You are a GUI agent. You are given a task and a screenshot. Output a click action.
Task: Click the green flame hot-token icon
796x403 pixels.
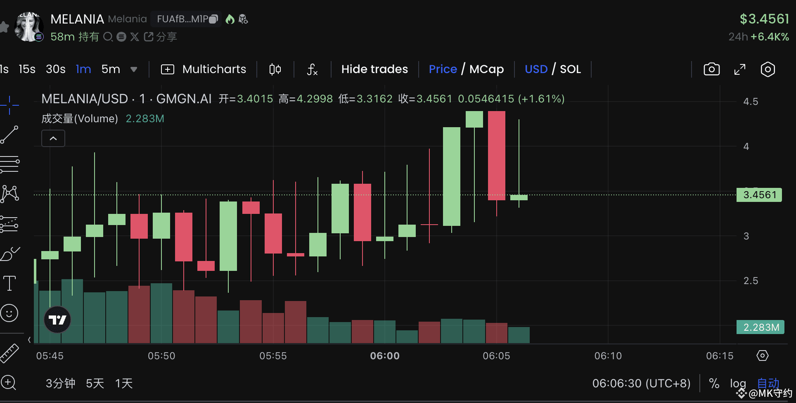click(230, 19)
